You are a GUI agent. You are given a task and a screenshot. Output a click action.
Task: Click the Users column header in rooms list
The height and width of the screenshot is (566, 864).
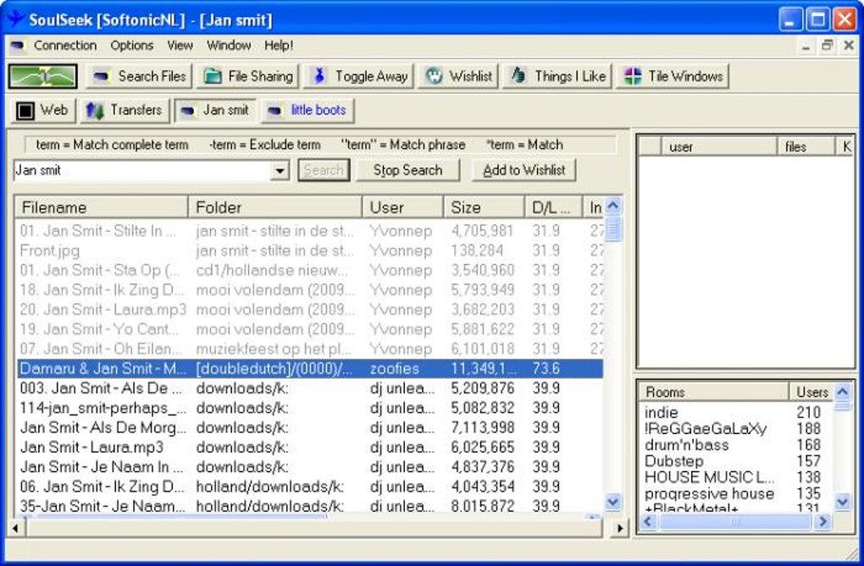tap(812, 392)
